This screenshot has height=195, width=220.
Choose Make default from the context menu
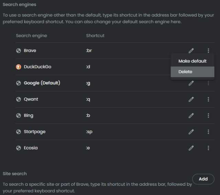point(192,61)
